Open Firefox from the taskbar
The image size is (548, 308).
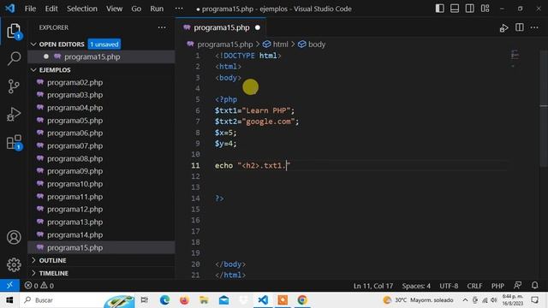tap(184, 300)
